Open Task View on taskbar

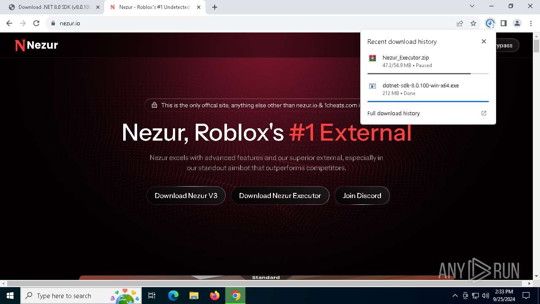pos(152,296)
